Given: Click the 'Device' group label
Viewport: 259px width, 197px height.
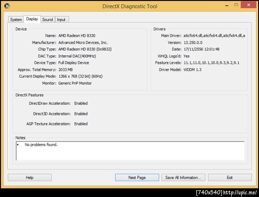Looking at the screenshot, I should 21,29.
